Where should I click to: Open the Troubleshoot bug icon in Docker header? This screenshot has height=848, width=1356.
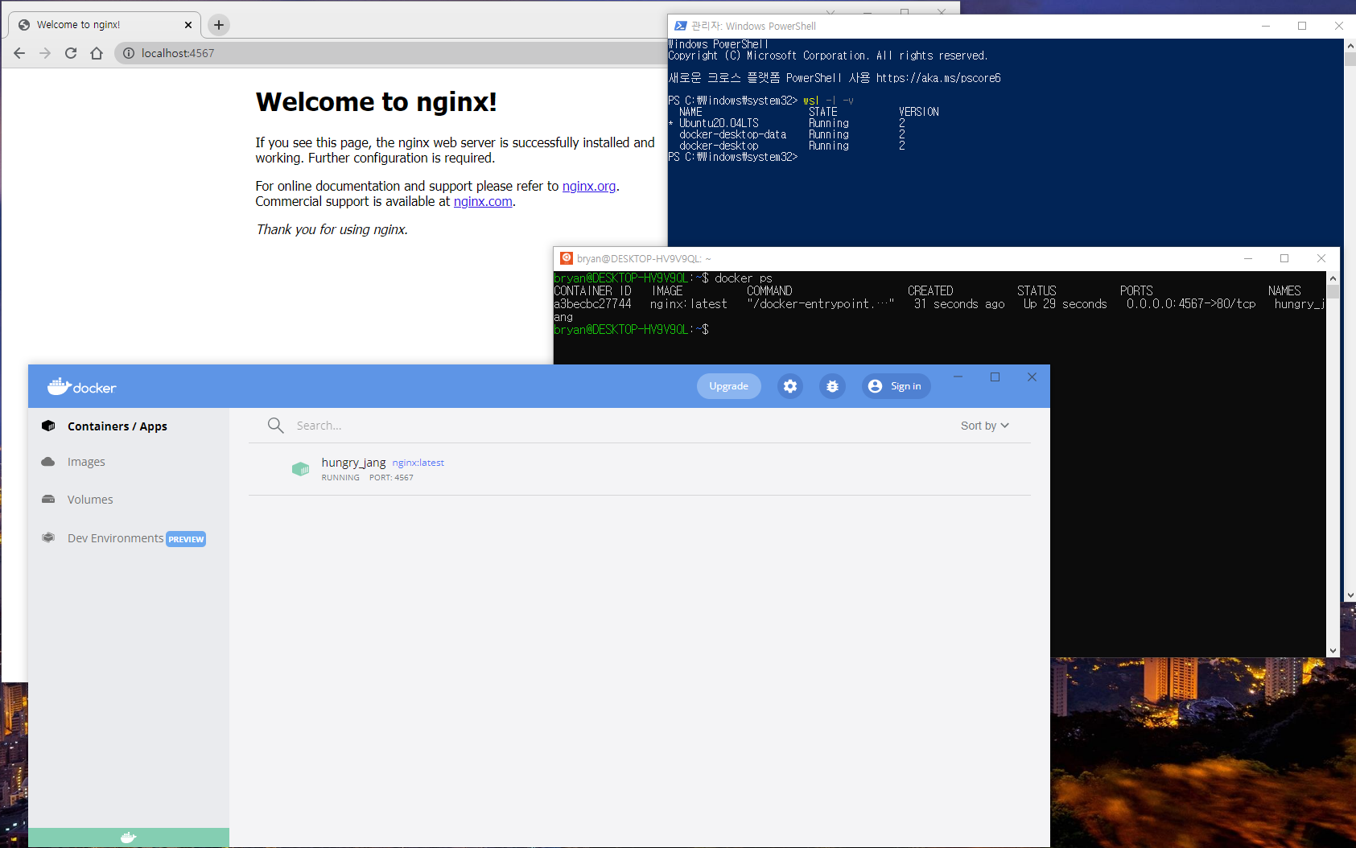[x=832, y=386]
